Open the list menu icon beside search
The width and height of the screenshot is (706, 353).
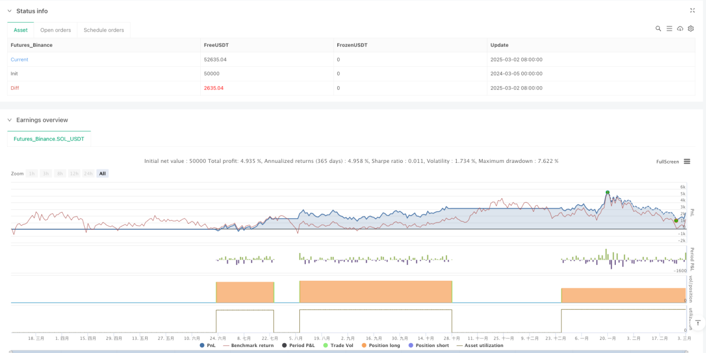(669, 29)
